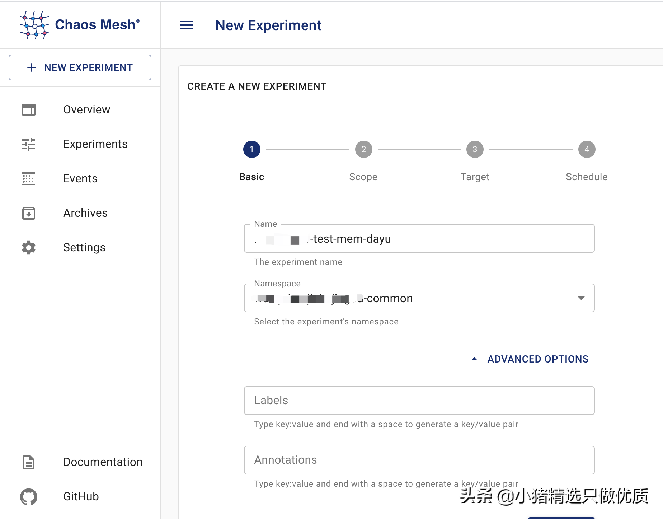Click the Experiments sliders icon
Image resolution: width=663 pixels, height=519 pixels.
[x=29, y=144]
